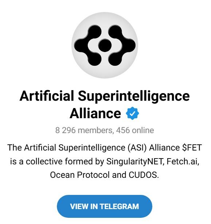
Task: Click the word TELEGRAM on the button
Action: (x=119, y=207)
